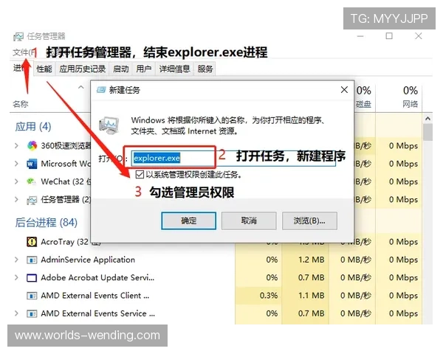Sort by the 磁盘 column header
This screenshot has height=354, width=443.
tap(363, 104)
